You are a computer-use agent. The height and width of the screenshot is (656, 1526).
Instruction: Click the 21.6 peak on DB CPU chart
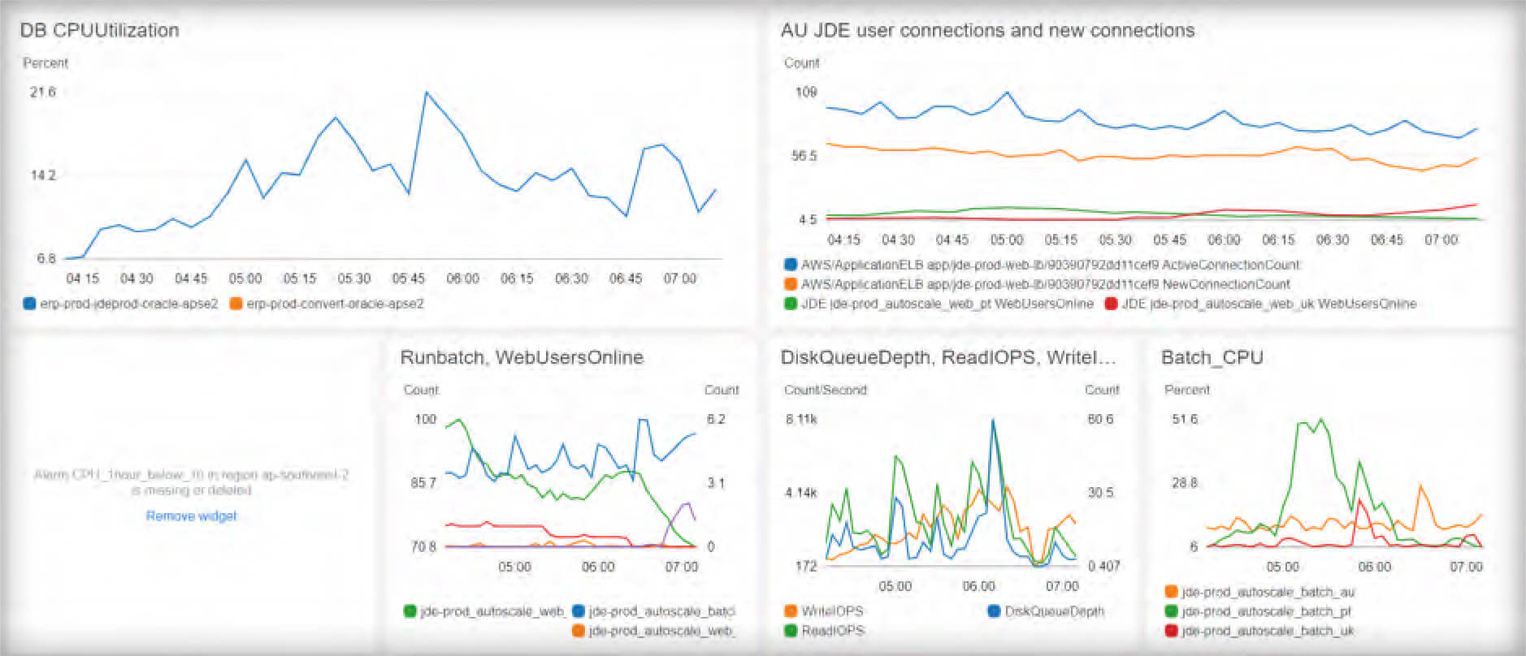click(427, 93)
